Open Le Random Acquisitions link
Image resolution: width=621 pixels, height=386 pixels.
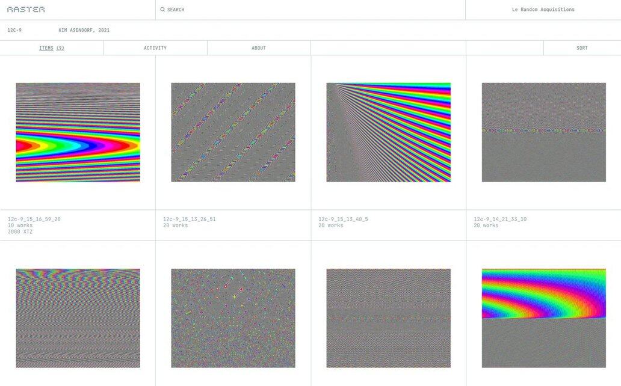[x=543, y=10]
